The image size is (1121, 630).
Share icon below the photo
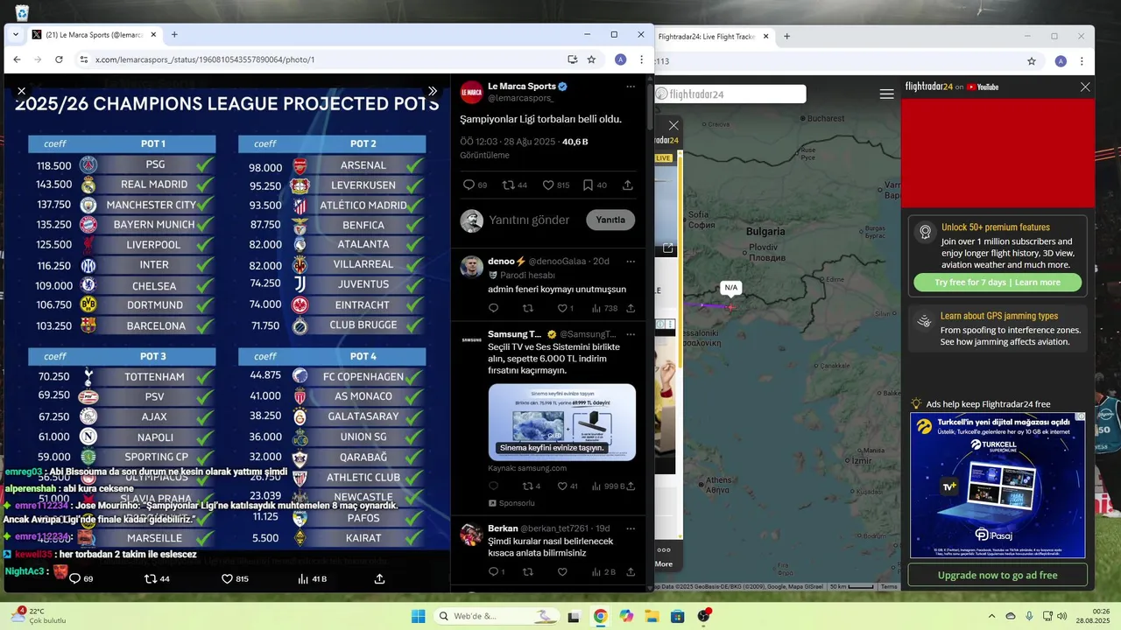tap(379, 578)
